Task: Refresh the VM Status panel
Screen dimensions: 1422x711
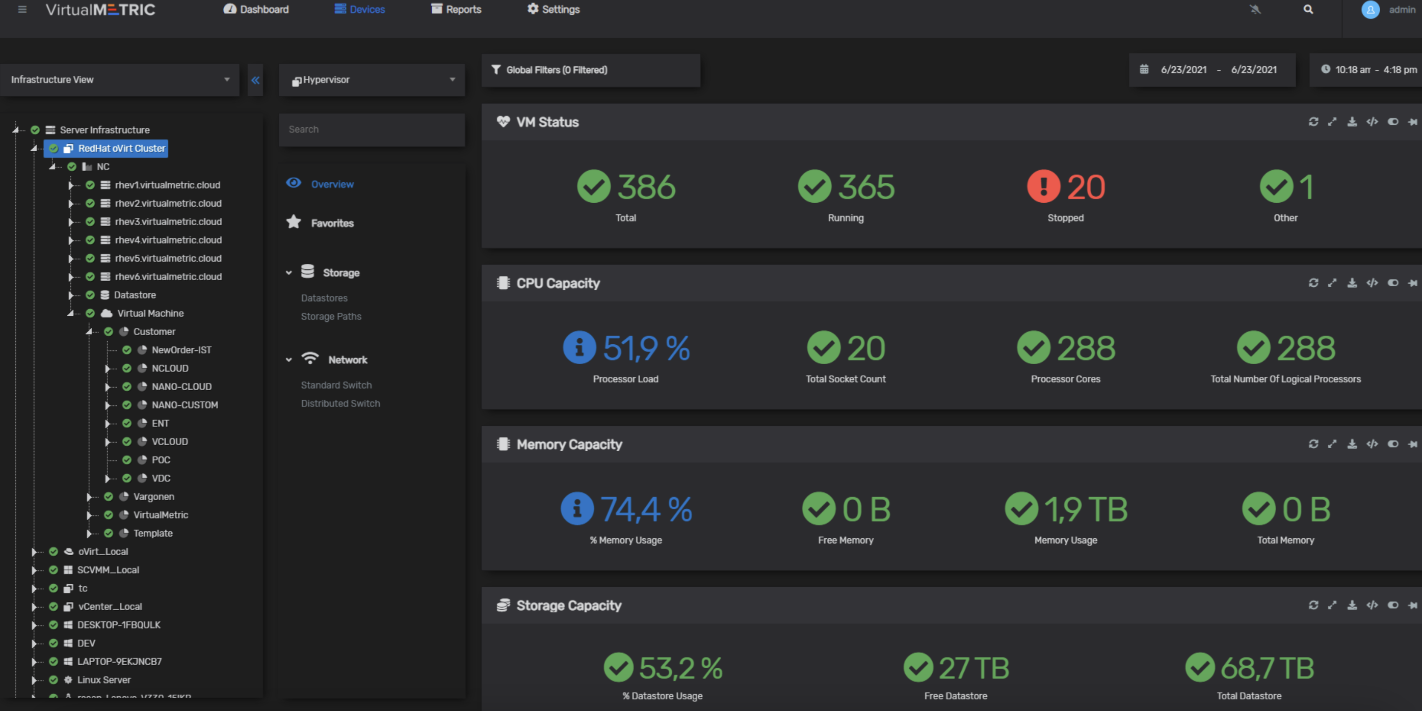Action: coord(1313,122)
